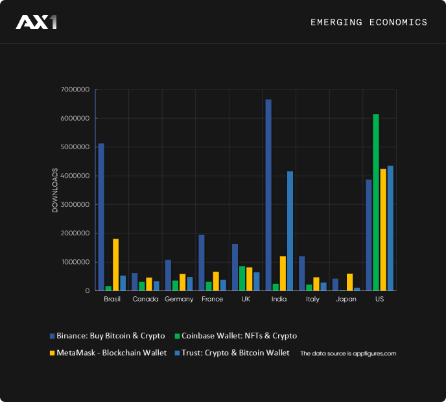This screenshot has height=402, width=446.
Task: Select the Coinbase Wallet: NFTs & Crypto legend label
Action: (x=239, y=336)
